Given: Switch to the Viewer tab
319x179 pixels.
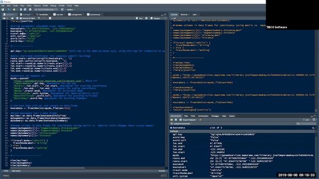Looking at the screenshot, I should (x=232, y=116).
